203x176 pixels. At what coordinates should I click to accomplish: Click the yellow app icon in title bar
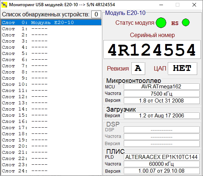4,5
